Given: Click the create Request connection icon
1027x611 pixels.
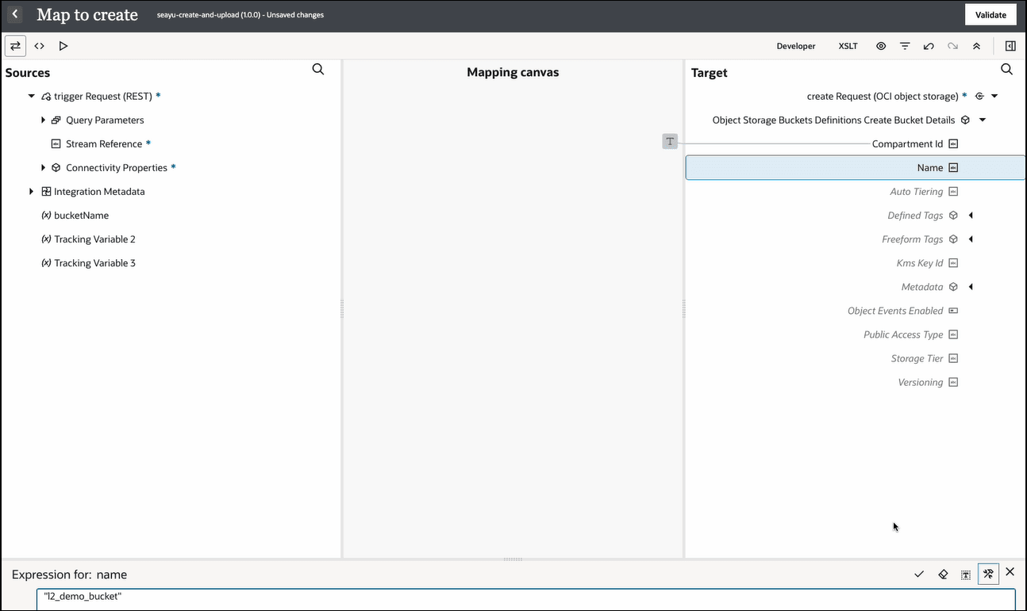Looking at the screenshot, I should click(979, 97).
